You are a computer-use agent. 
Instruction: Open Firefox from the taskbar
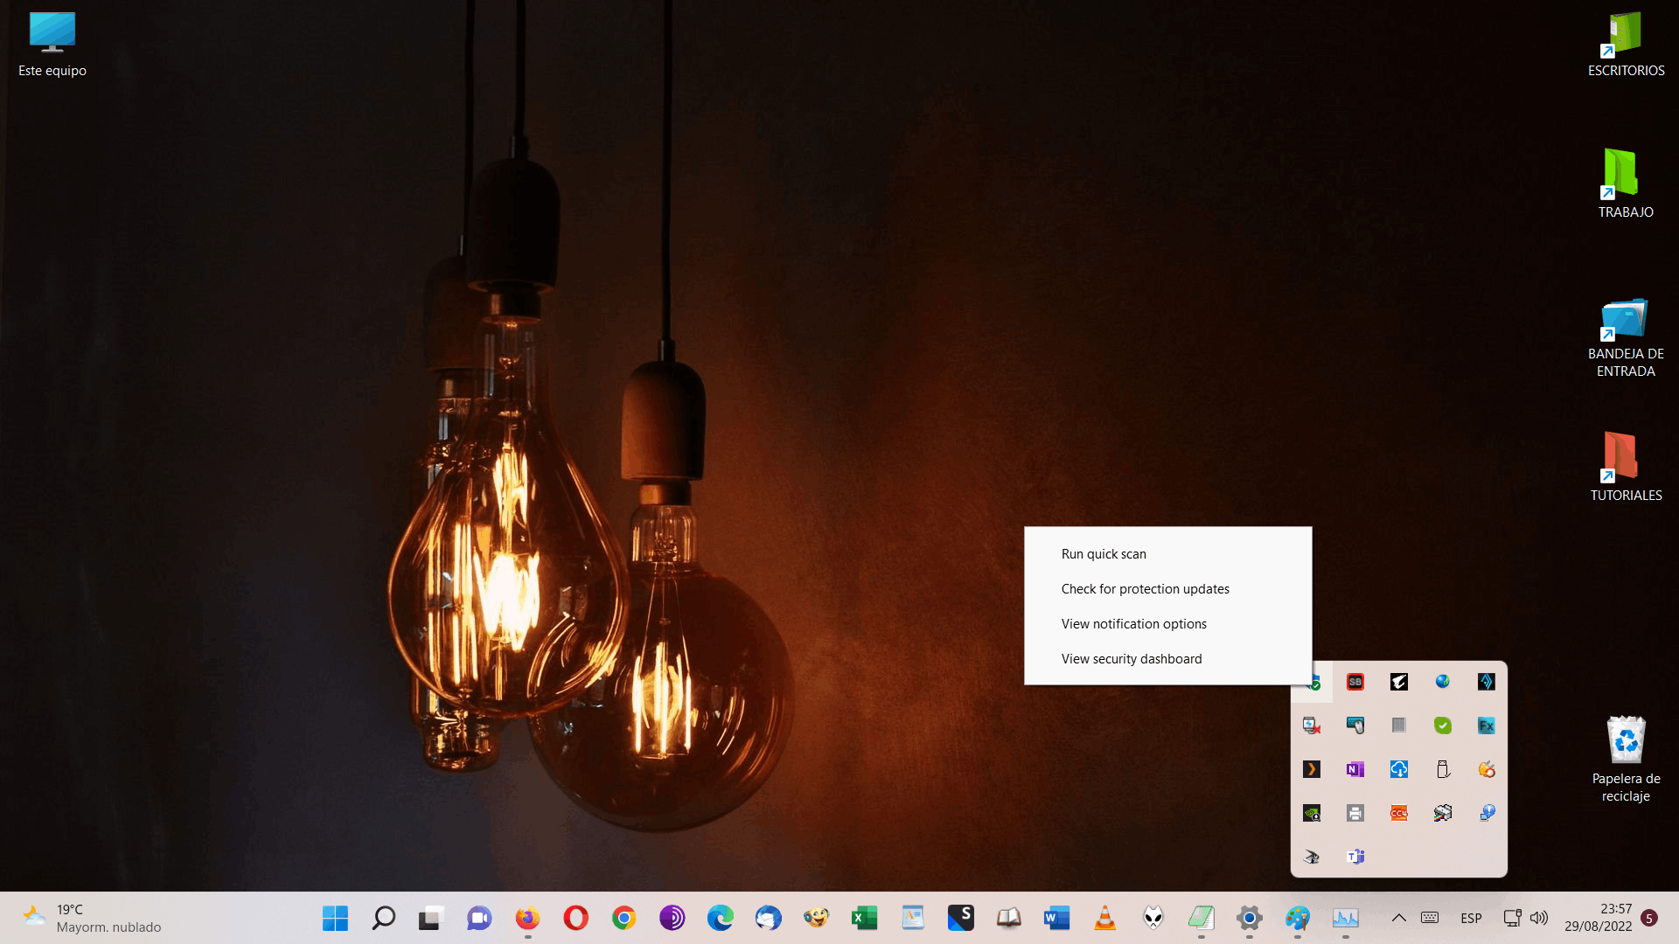coord(527,918)
